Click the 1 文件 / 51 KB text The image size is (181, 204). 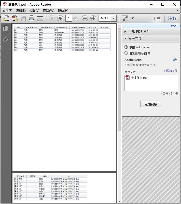(x=169, y=93)
